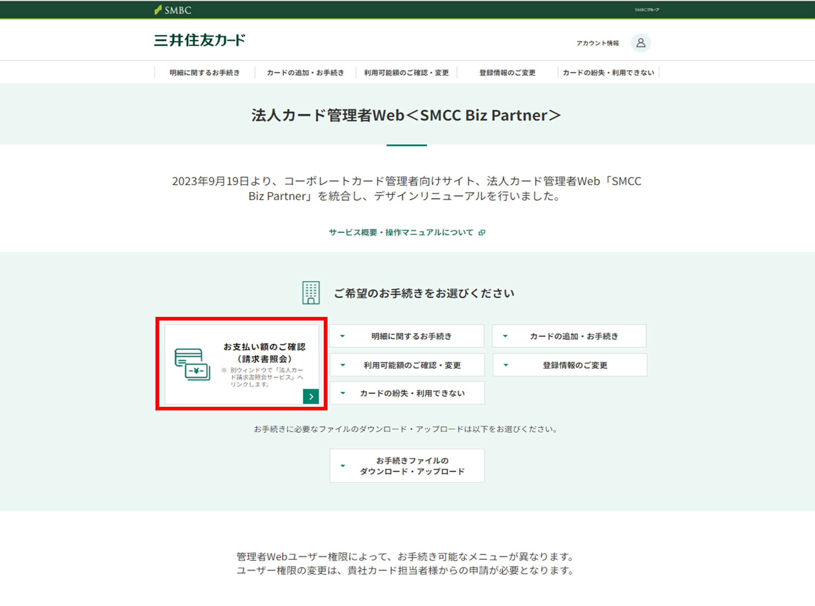
Task: Click the building icon beside ご希望のお手続き
Action: [x=311, y=293]
